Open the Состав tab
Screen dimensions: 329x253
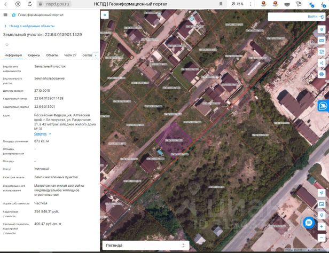[x=87, y=55]
